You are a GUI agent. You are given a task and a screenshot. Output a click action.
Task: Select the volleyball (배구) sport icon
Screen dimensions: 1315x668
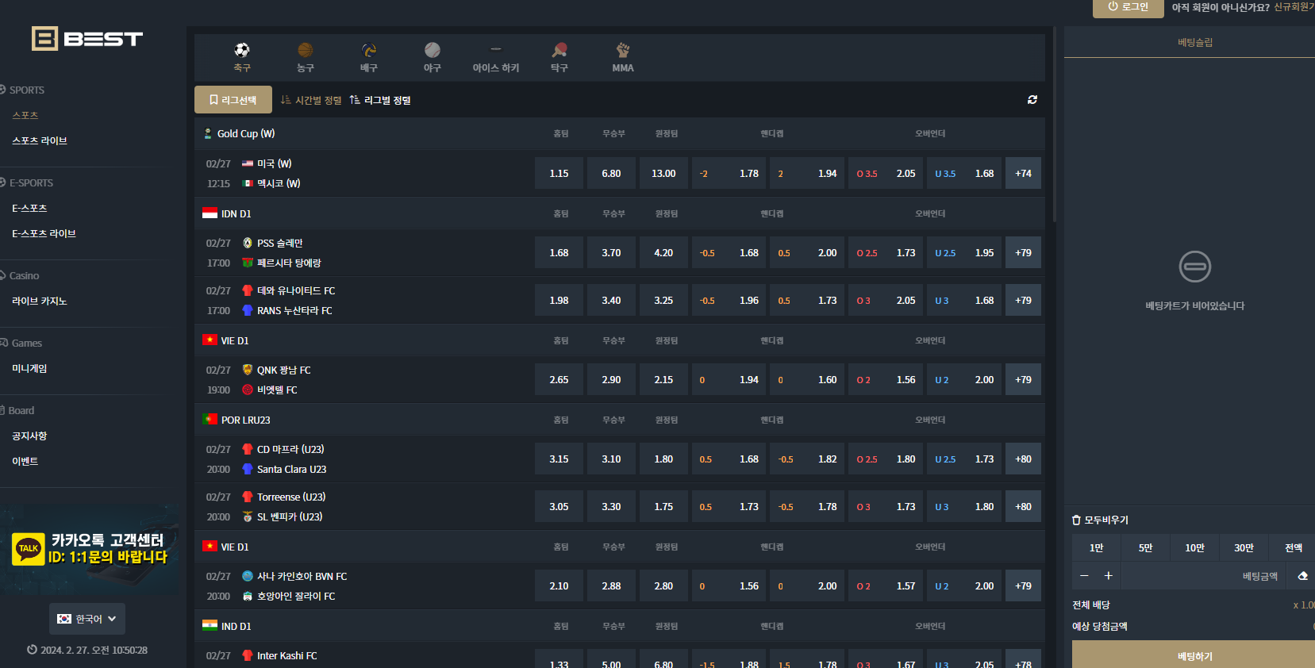click(x=369, y=51)
